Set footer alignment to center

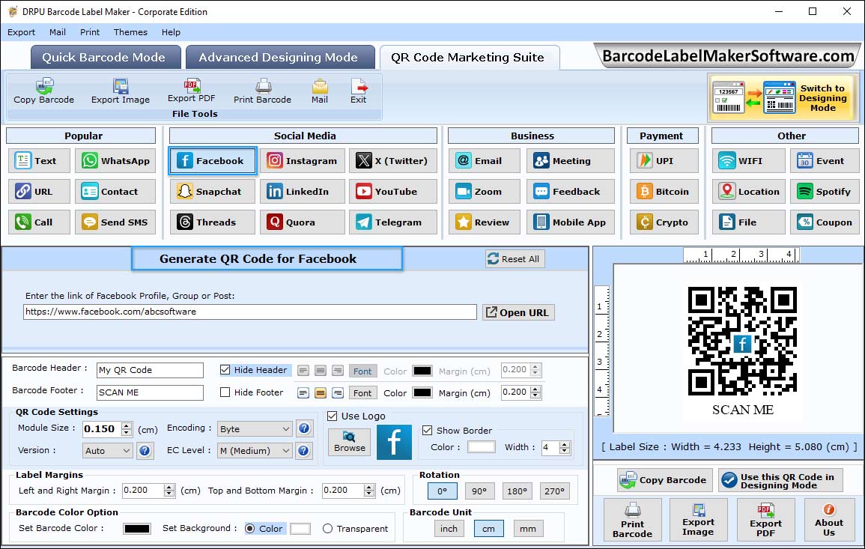(321, 393)
